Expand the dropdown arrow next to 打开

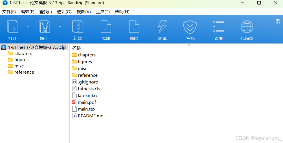pos(28,27)
